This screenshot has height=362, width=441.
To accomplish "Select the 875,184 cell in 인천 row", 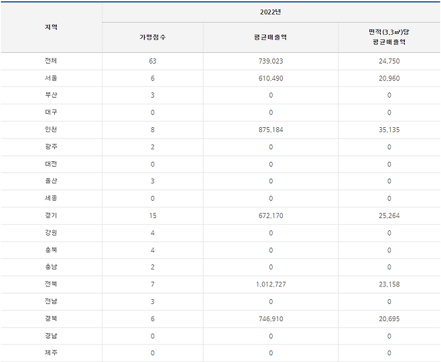I will click(271, 130).
